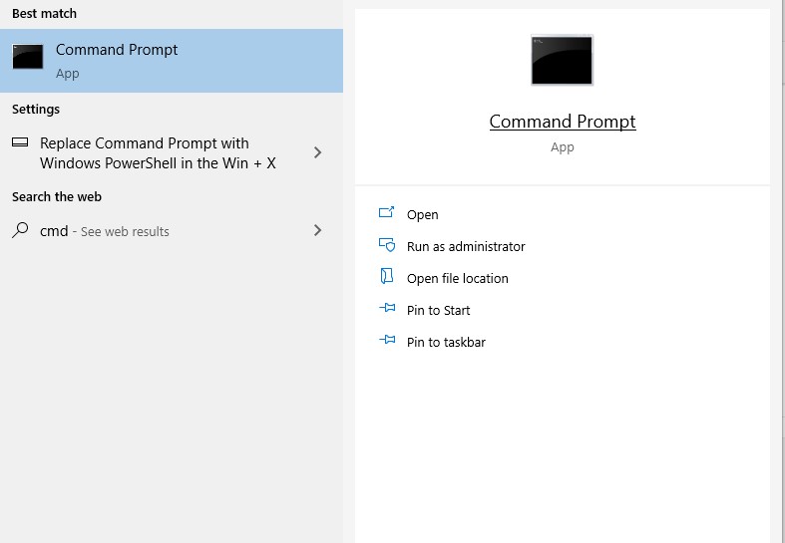Click the pin icon beside Pin to Start
Screen dimensions: 785x543
(387, 309)
